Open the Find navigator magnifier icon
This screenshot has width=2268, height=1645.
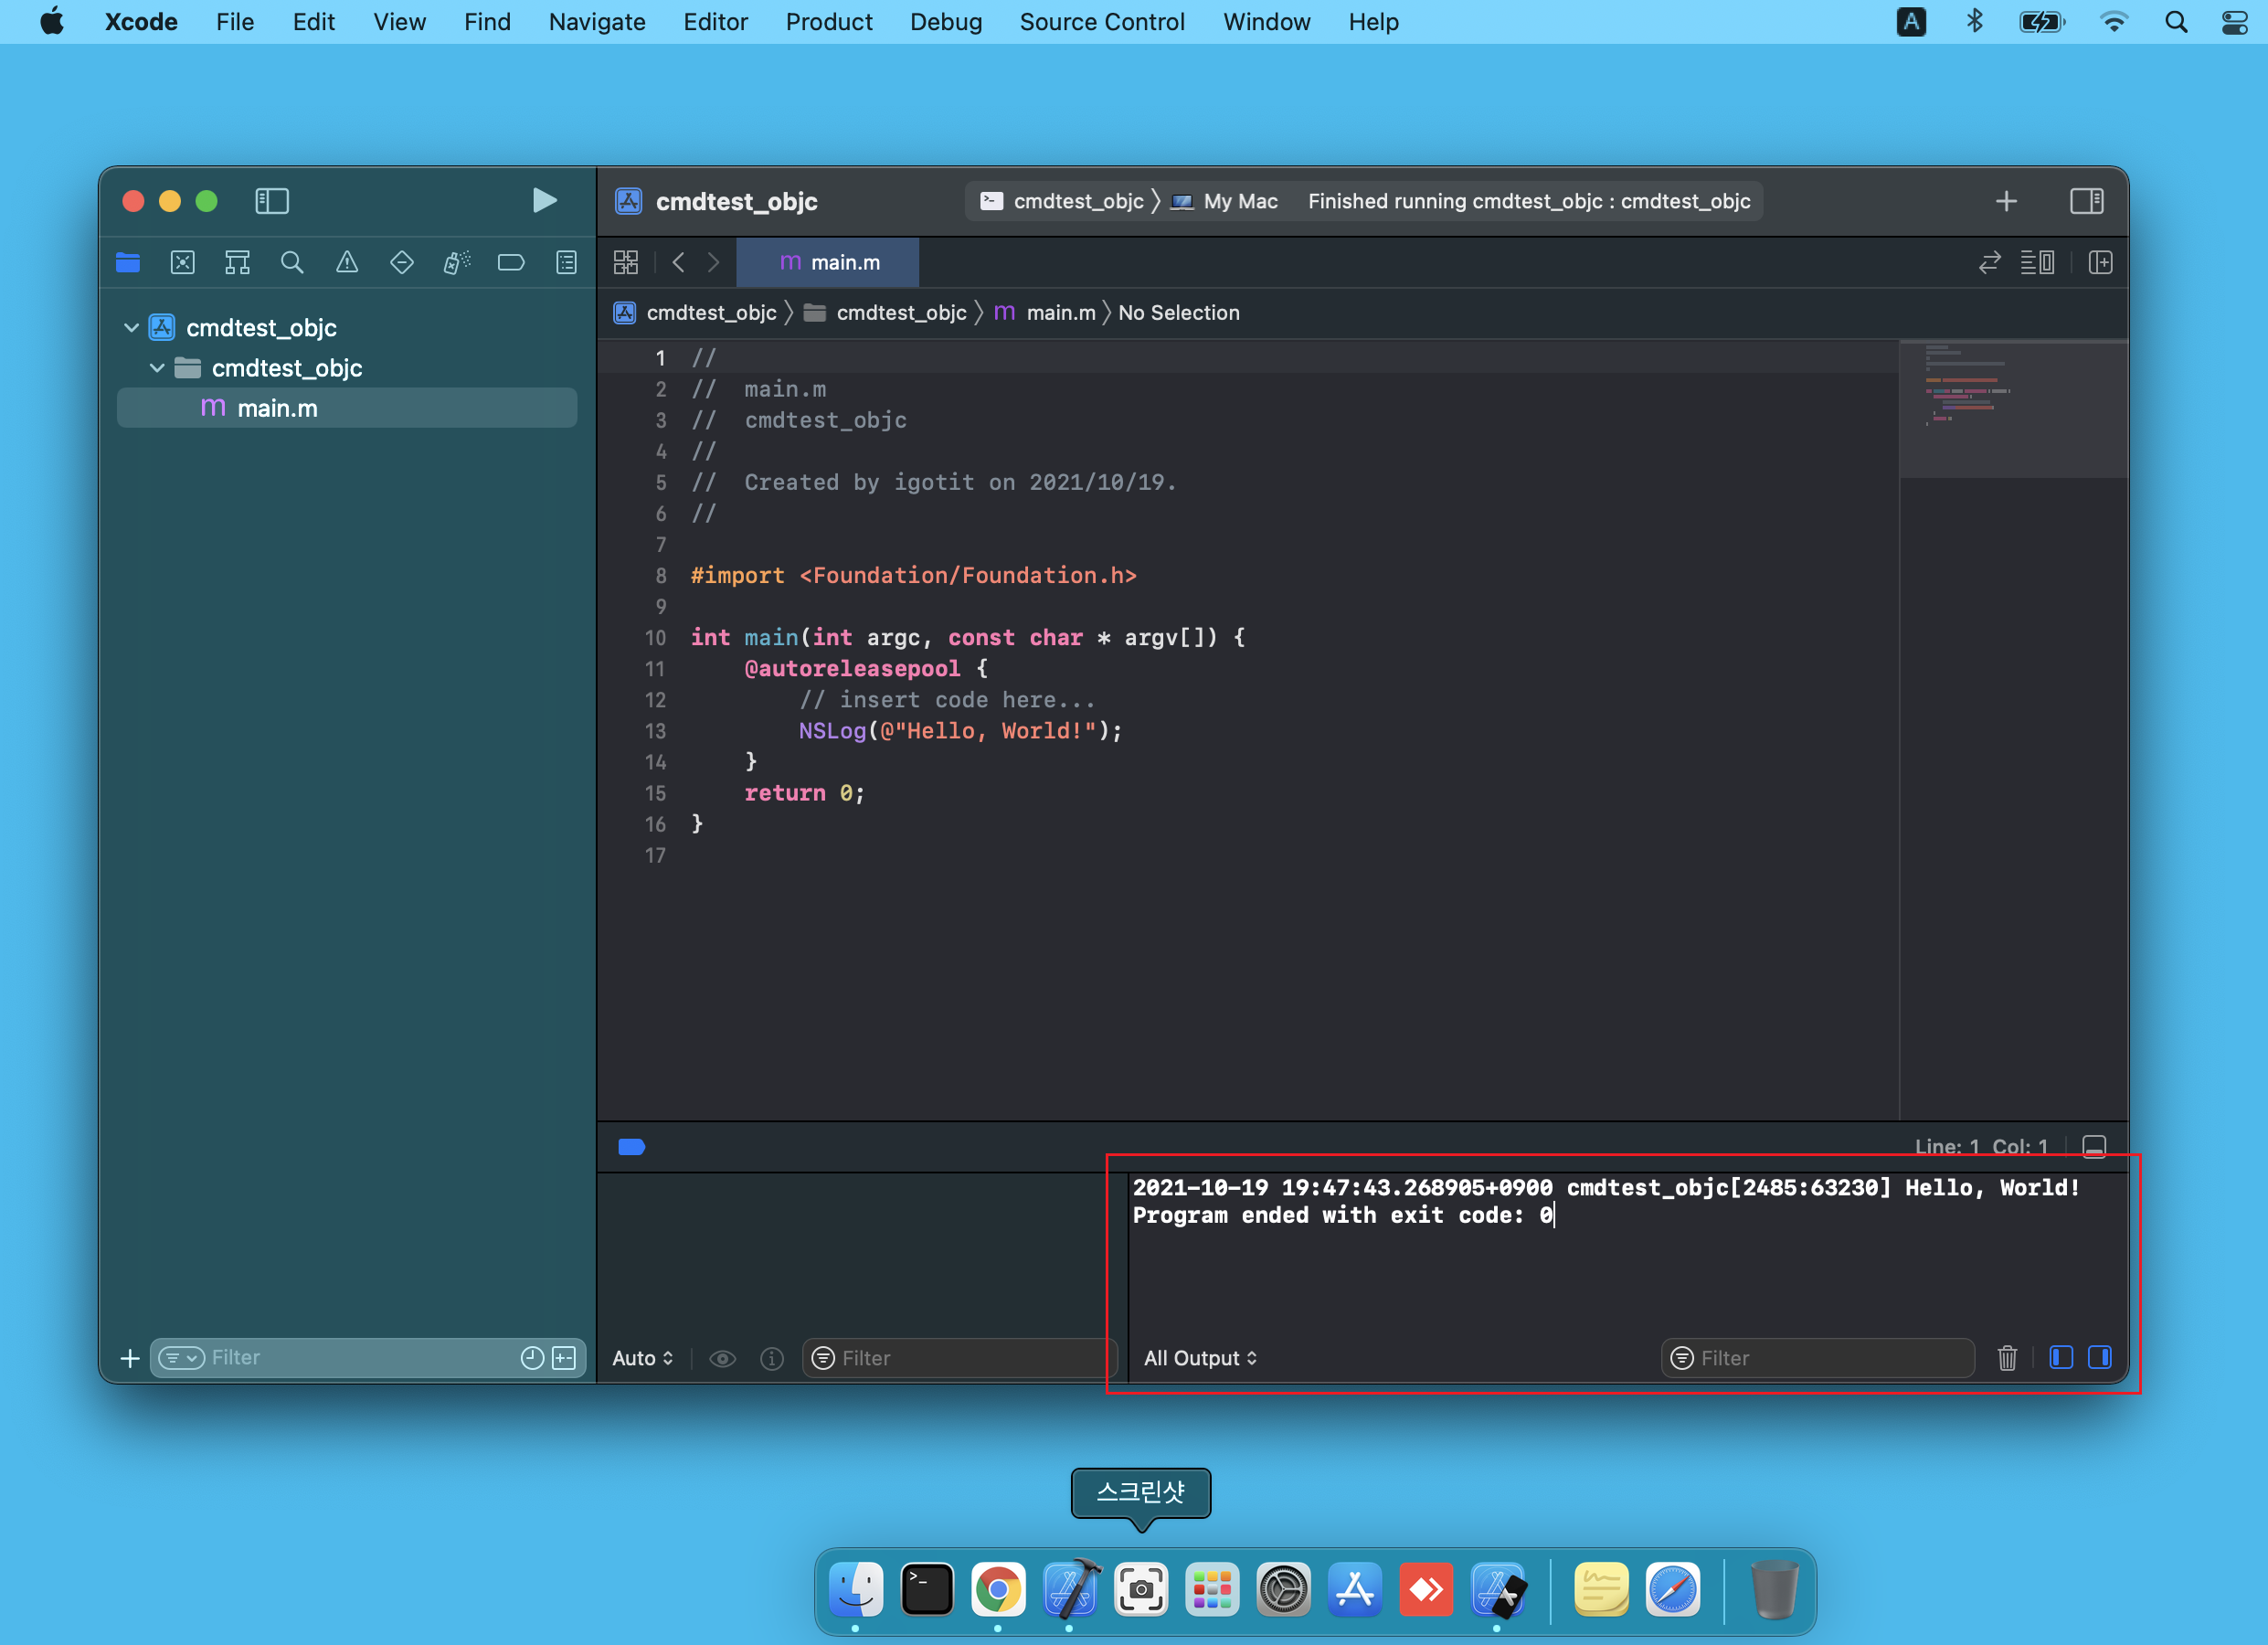click(x=292, y=263)
